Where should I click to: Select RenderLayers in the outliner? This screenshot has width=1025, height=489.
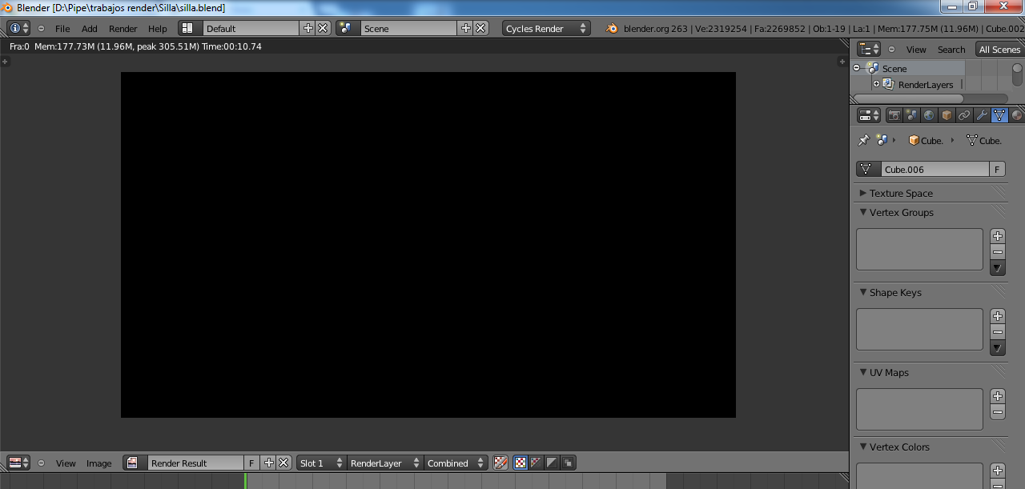[x=926, y=84]
